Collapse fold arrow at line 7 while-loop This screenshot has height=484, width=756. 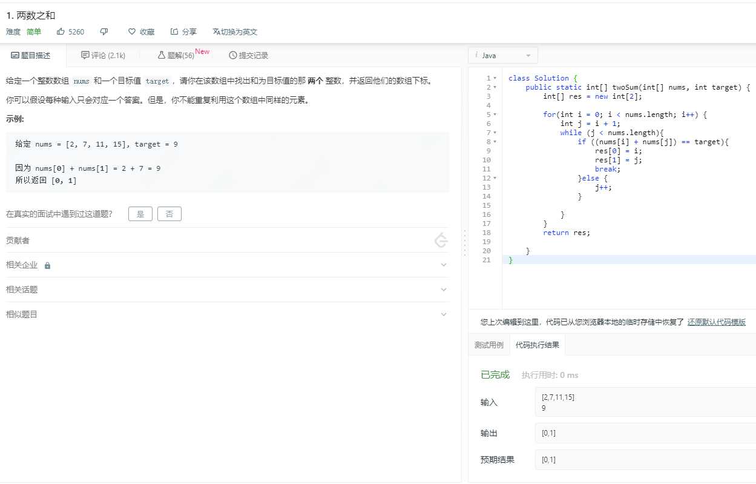coord(495,133)
